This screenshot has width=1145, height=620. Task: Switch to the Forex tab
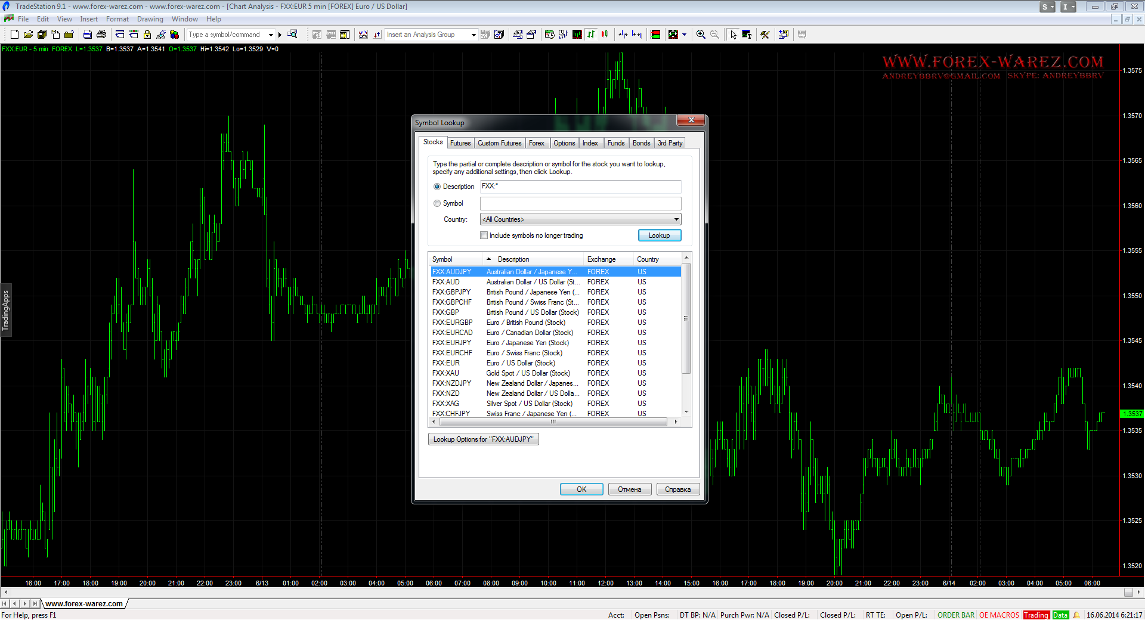click(536, 143)
